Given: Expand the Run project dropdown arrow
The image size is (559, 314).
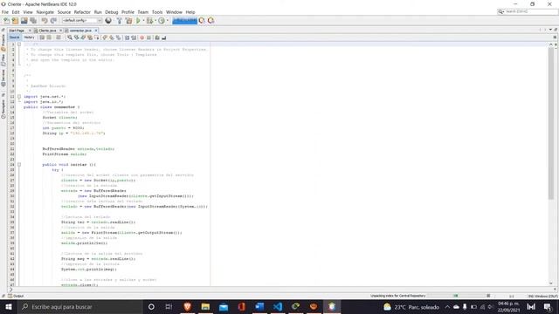Looking at the screenshot, I should coord(143,21).
